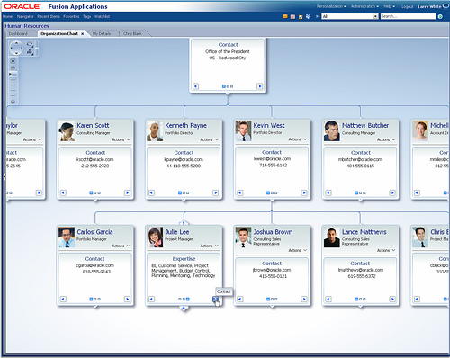450x358 pixels.
Task: Click next panel arrow on Carlos Garcia card
Action: [x=127, y=299]
